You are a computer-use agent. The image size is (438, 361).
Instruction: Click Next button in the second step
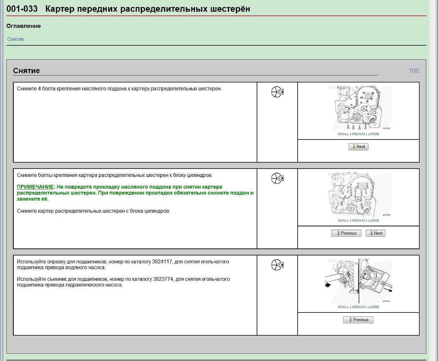point(376,233)
